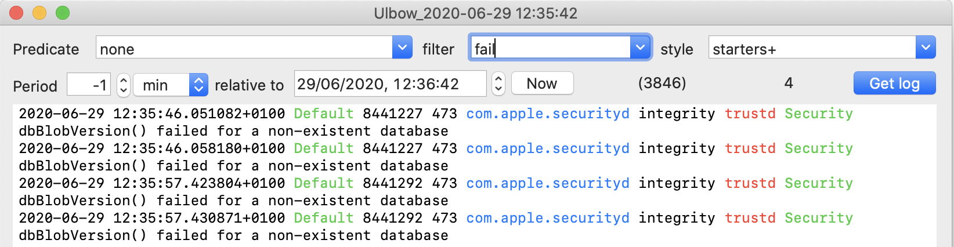Open the Predicate dropdown arrow
Screen dimensions: 954x247
[402, 48]
